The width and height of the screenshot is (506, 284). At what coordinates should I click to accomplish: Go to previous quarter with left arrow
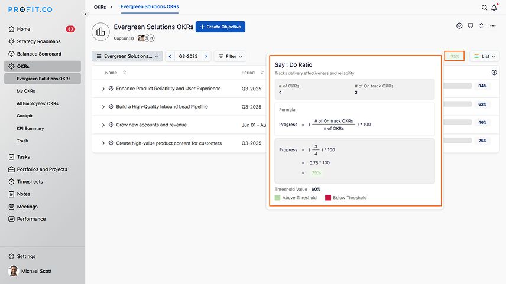(x=170, y=56)
